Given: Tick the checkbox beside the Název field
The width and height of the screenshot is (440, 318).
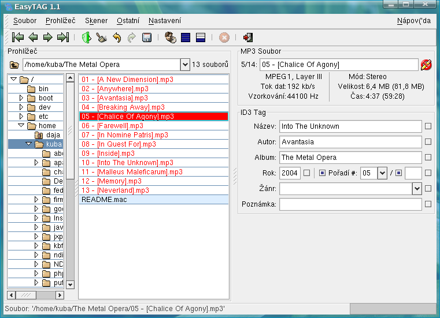Looking at the screenshot, I should tap(428, 126).
